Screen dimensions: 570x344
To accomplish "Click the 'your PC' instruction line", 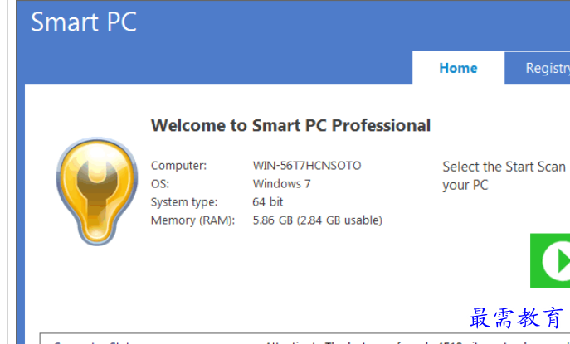I will pyautogui.click(x=465, y=185).
